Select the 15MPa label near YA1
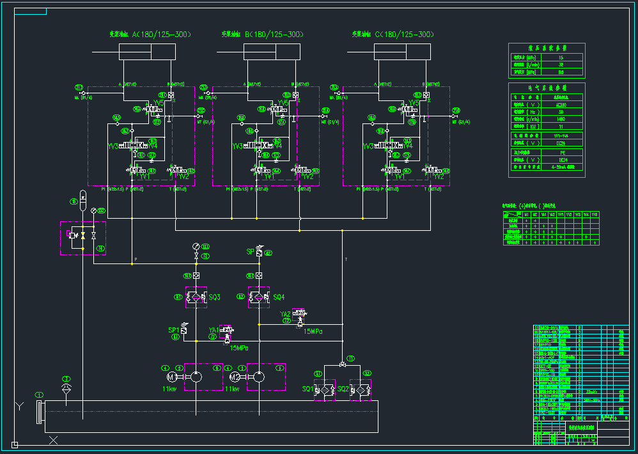Image resolution: width=638 pixels, height=454 pixels. pos(239,348)
